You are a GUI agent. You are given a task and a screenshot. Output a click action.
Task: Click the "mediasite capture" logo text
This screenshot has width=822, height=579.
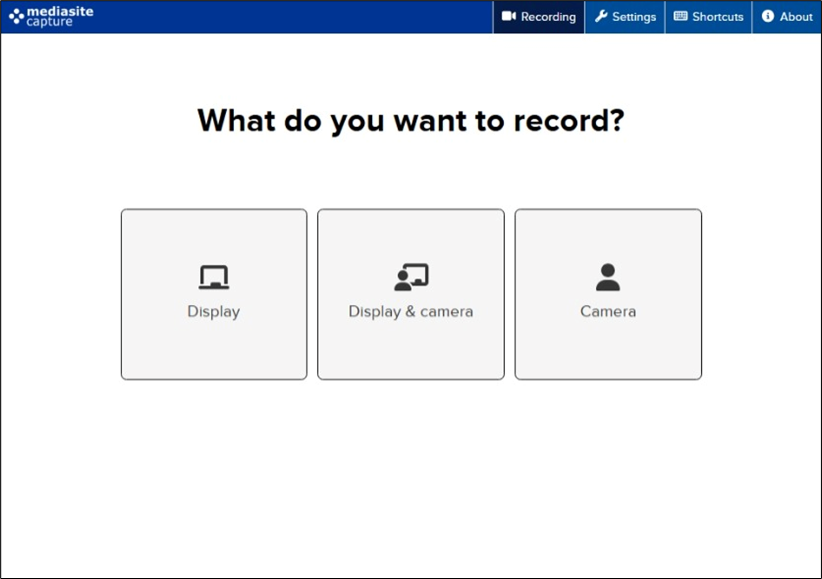(x=59, y=17)
